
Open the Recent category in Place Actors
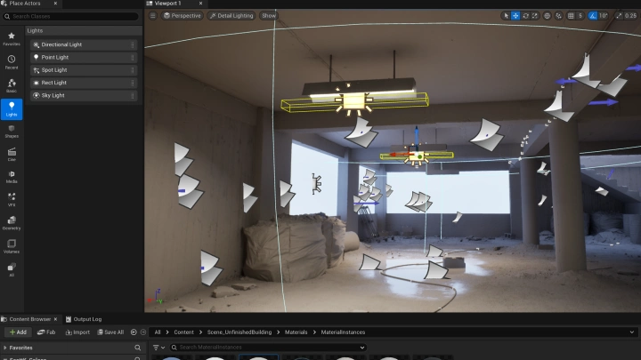[12, 62]
